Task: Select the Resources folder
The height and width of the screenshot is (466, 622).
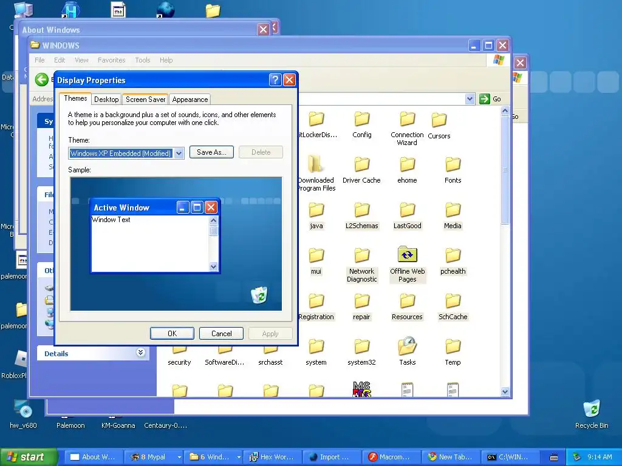Action: coord(407,307)
